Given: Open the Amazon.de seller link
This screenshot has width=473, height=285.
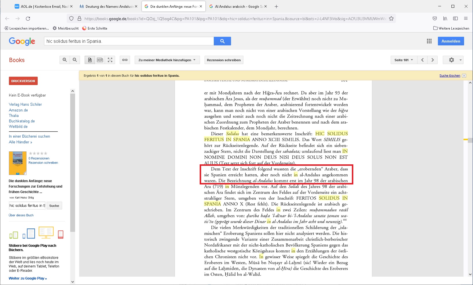Looking at the screenshot, I should pyautogui.click(x=18, y=110).
